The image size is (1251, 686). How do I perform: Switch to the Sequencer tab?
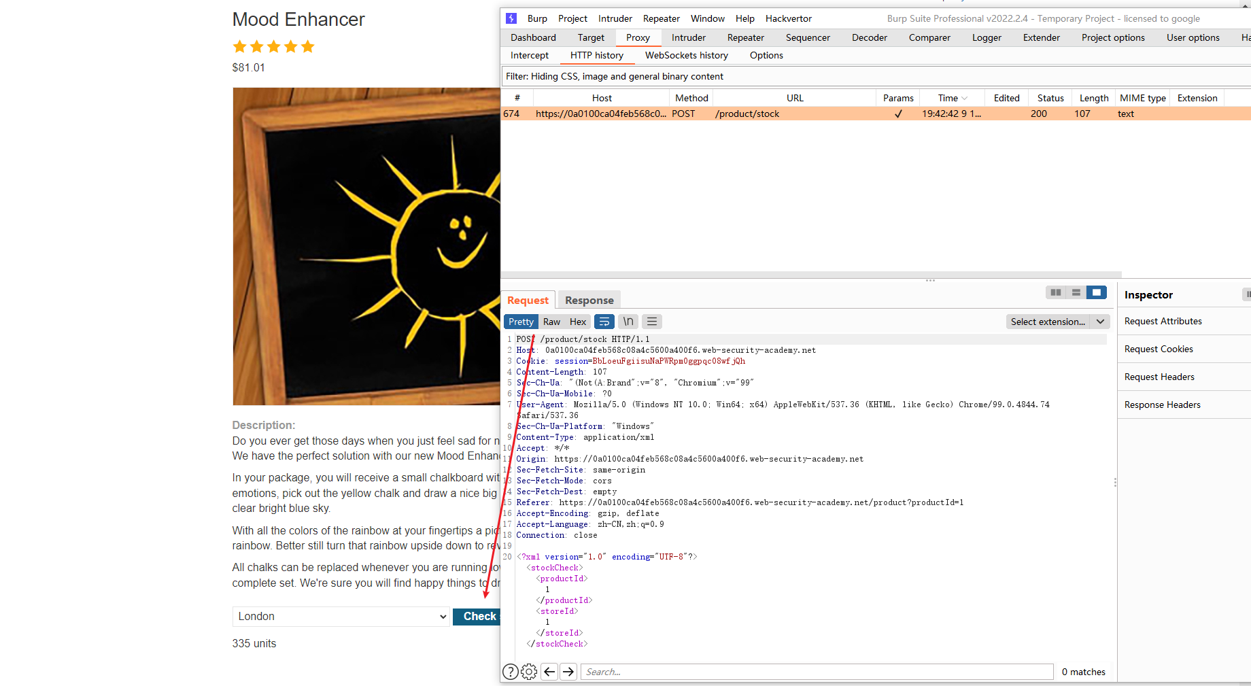tap(808, 37)
